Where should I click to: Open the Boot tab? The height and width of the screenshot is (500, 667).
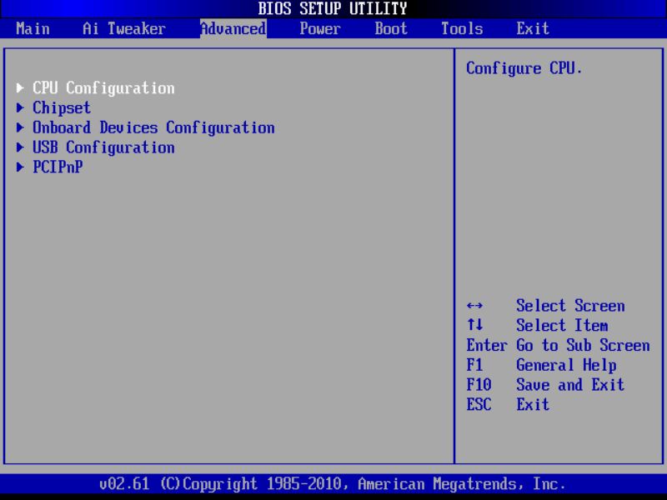coord(390,28)
